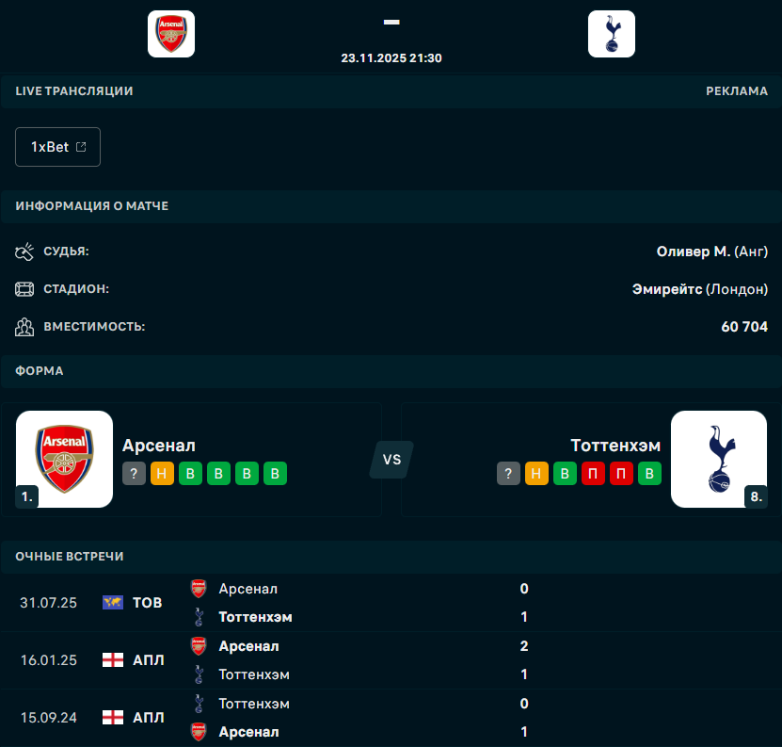Click Tottenham's gray question mark form badge
The width and height of the screenshot is (782, 747).
[x=508, y=474]
